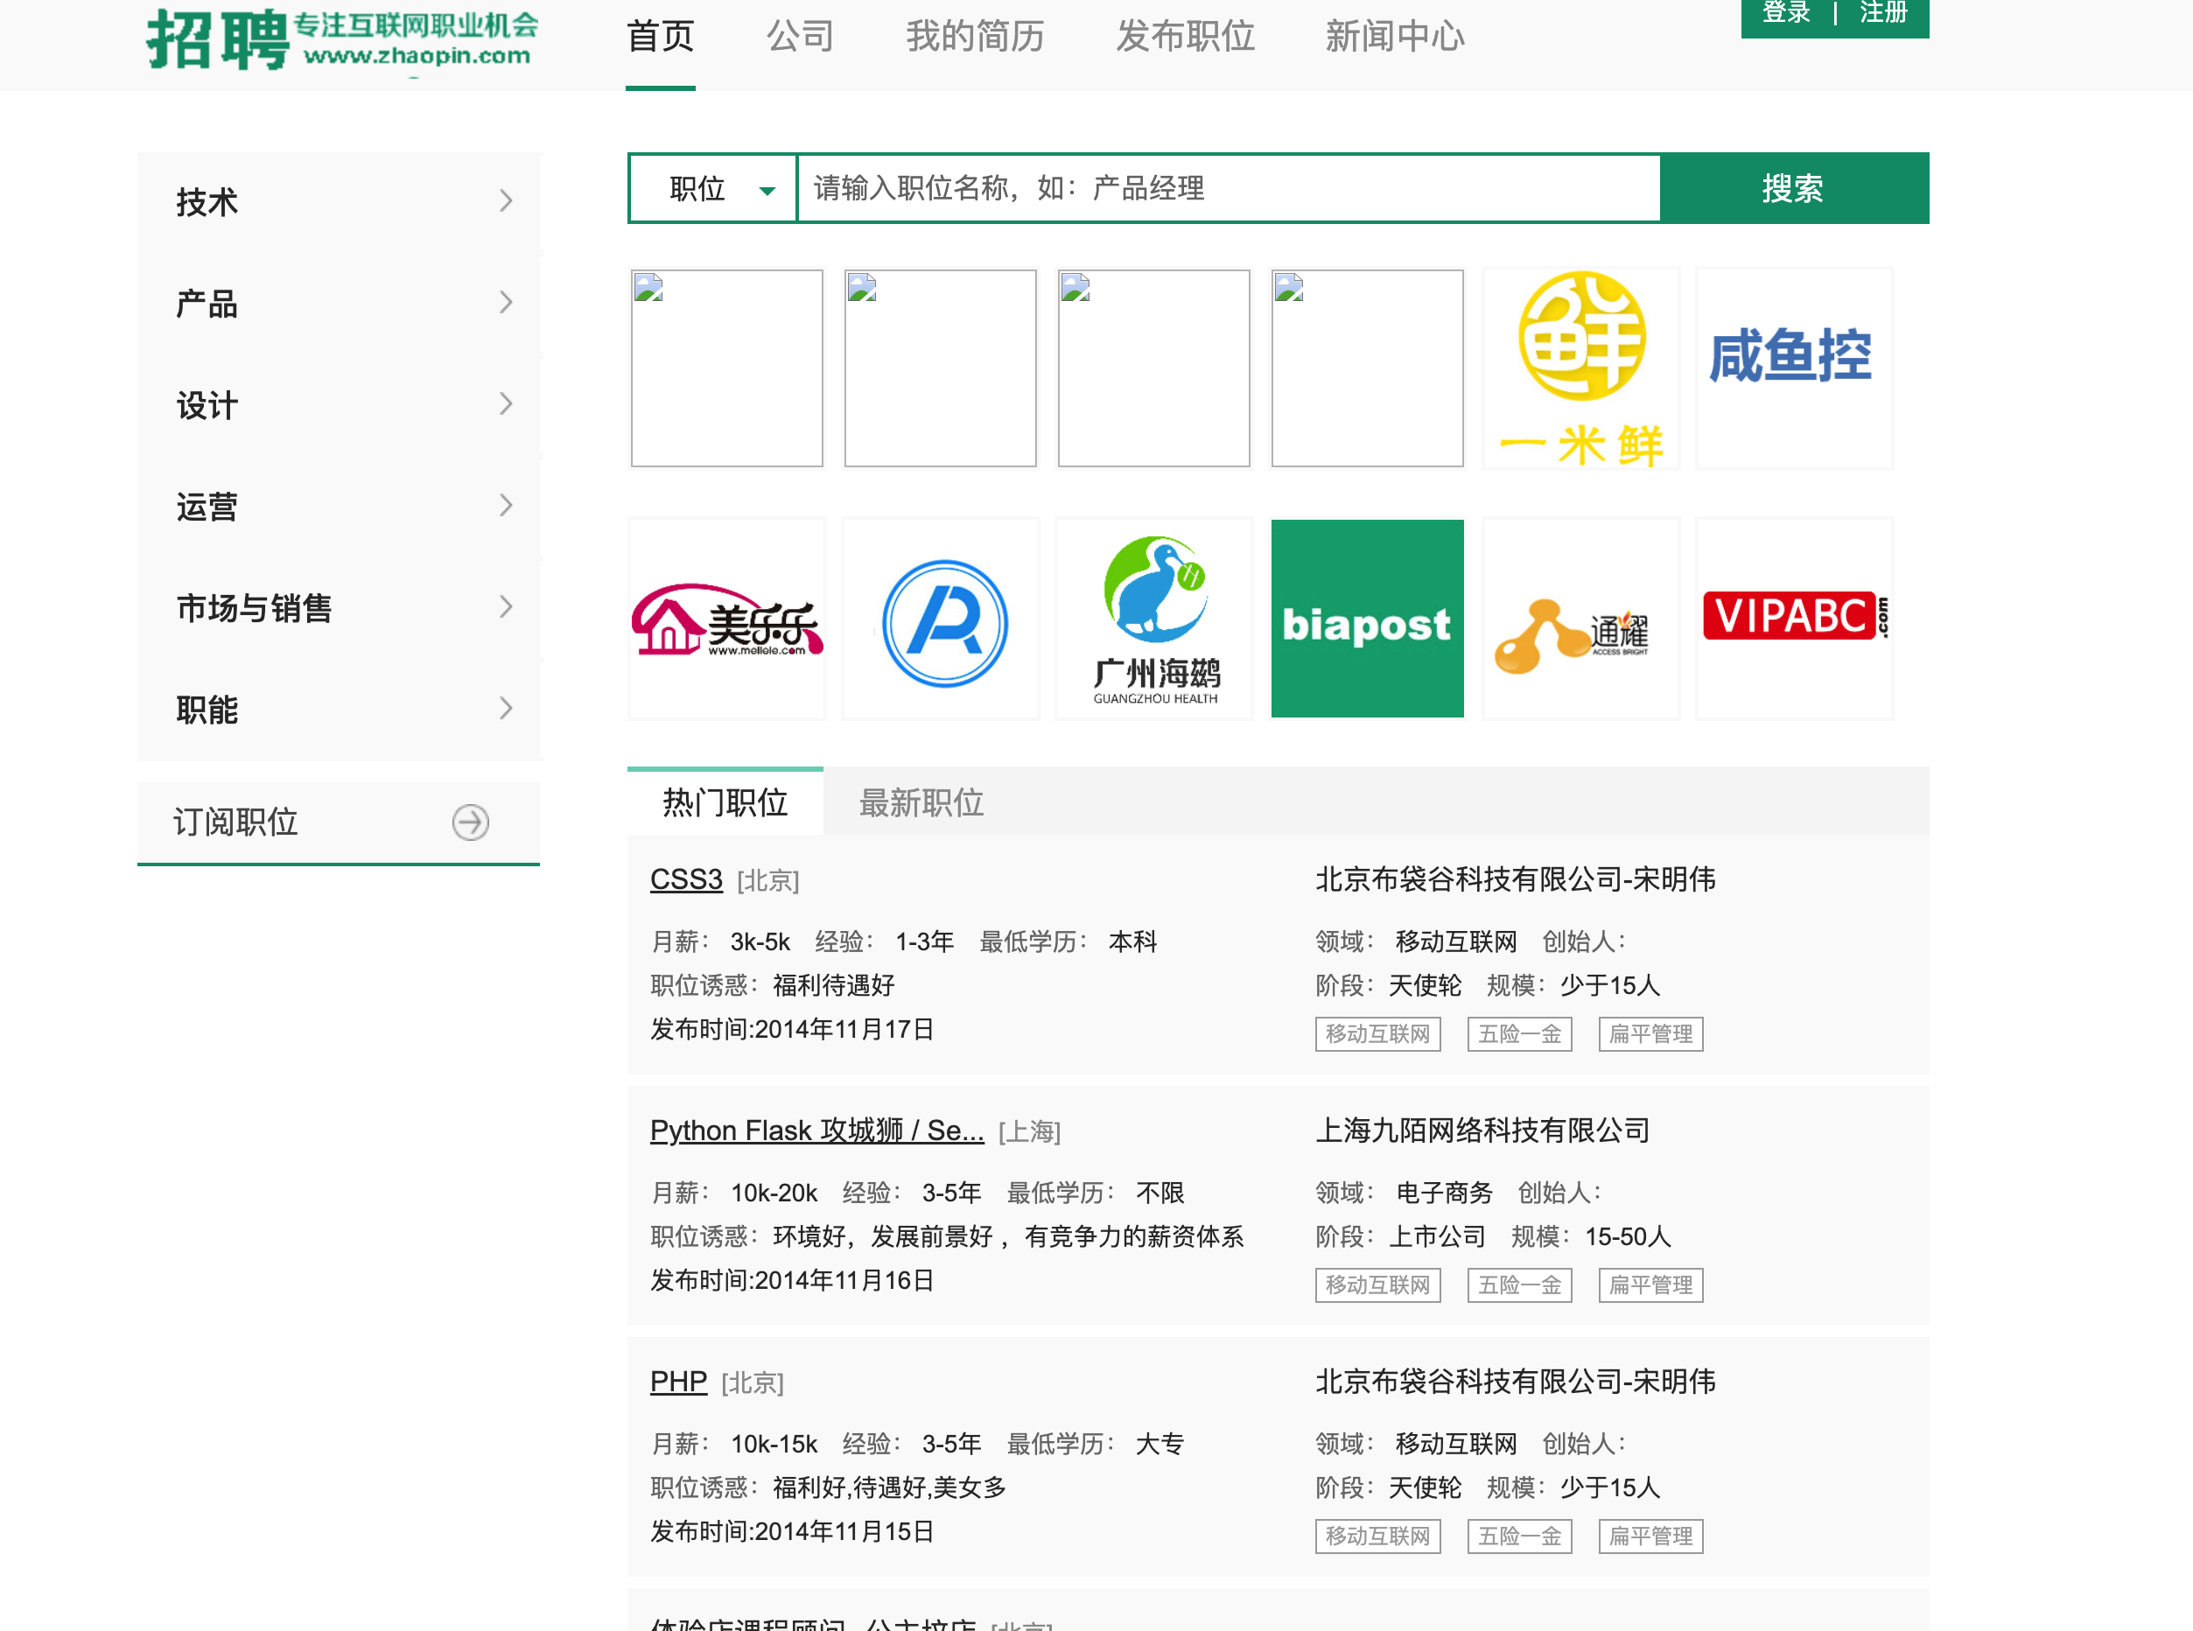Open 新闻中心 in the navigation
2193x1631 pixels.
point(1394,37)
